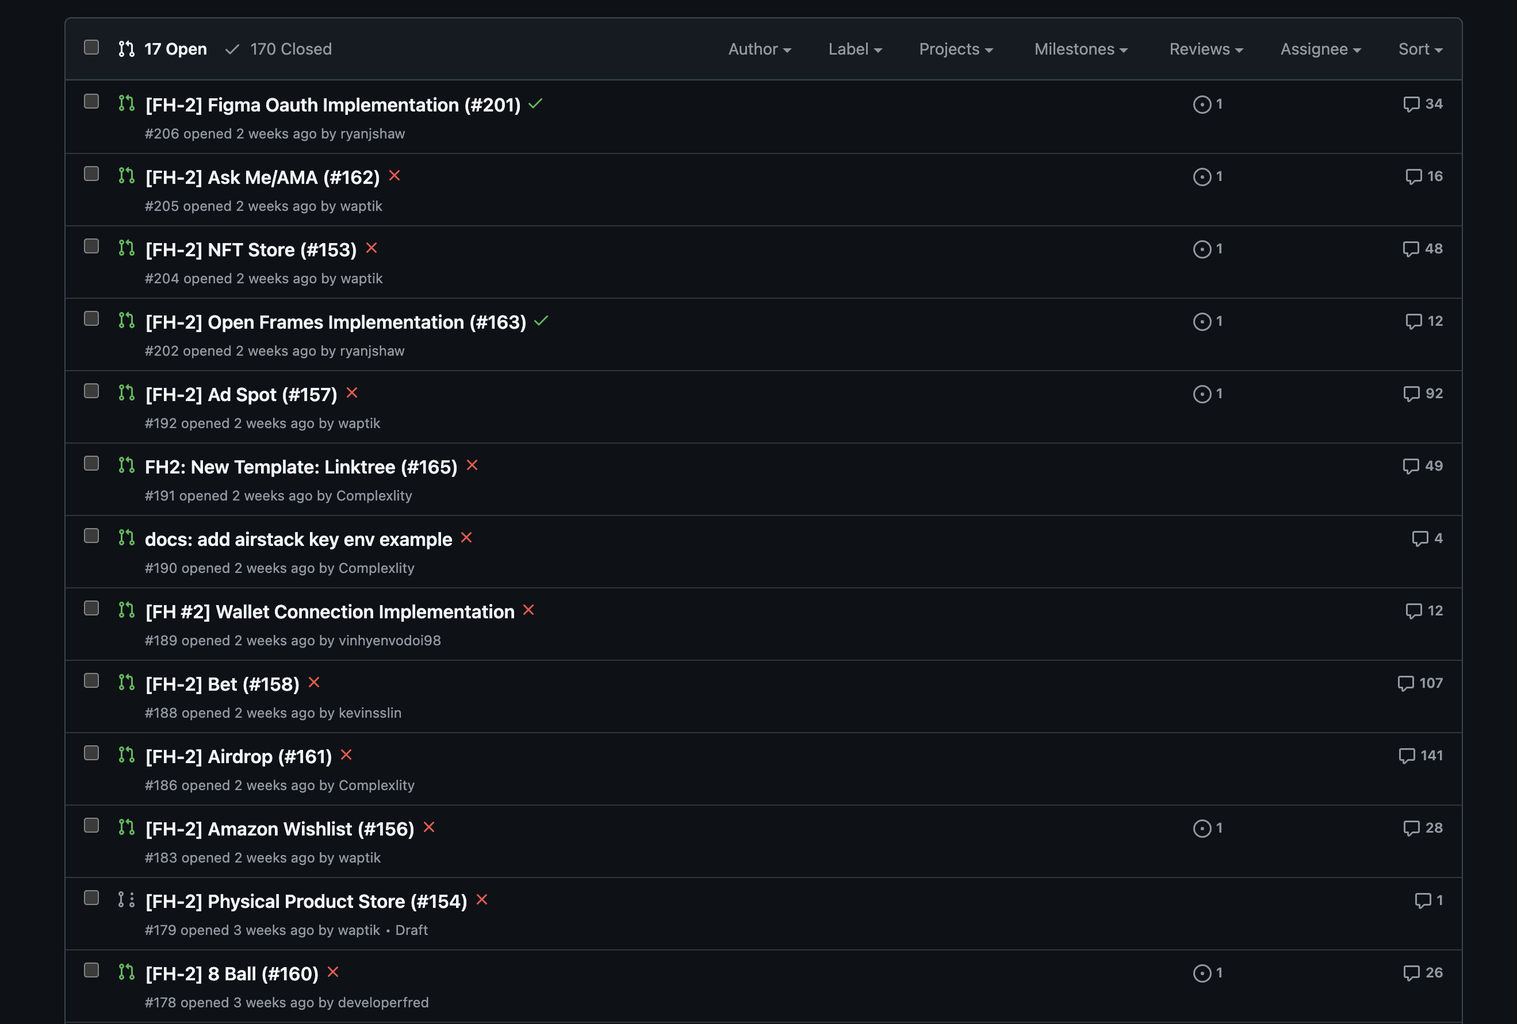Click 'Draft' label on PR #179
The width and height of the screenshot is (1517, 1024).
[x=412, y=930]
